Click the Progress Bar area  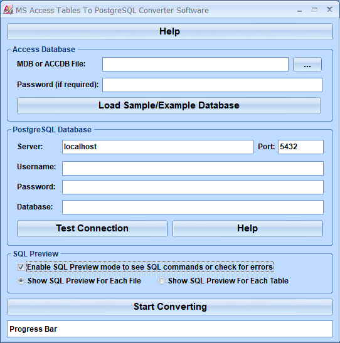tap(170, 329)
